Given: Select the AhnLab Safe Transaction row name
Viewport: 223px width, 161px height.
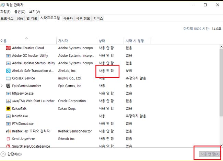Looking at the screenshot, I should pyautogui.click(x=33, y=71).
